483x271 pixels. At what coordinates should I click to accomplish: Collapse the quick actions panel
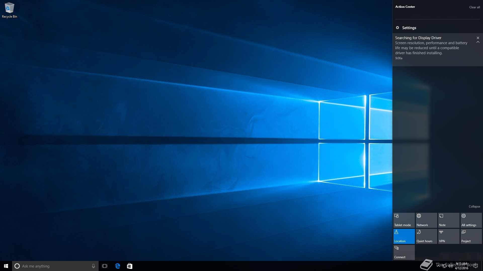pyautogui.click(x=474, y=207)
